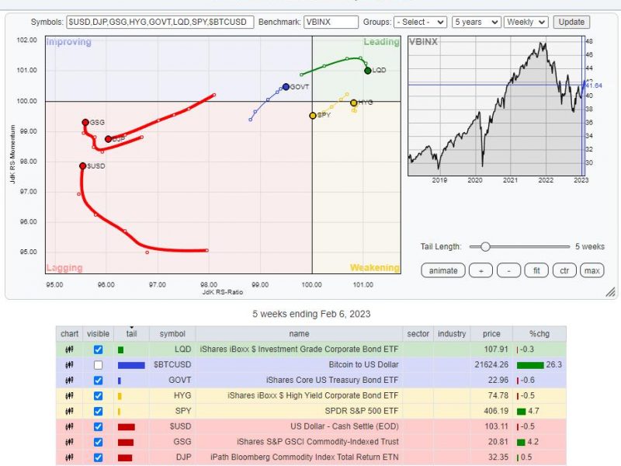Viewport: 621px width, 466px height.
Task: Click the GOVT yellow-free blue tail swatch
Action: [120, 381]
